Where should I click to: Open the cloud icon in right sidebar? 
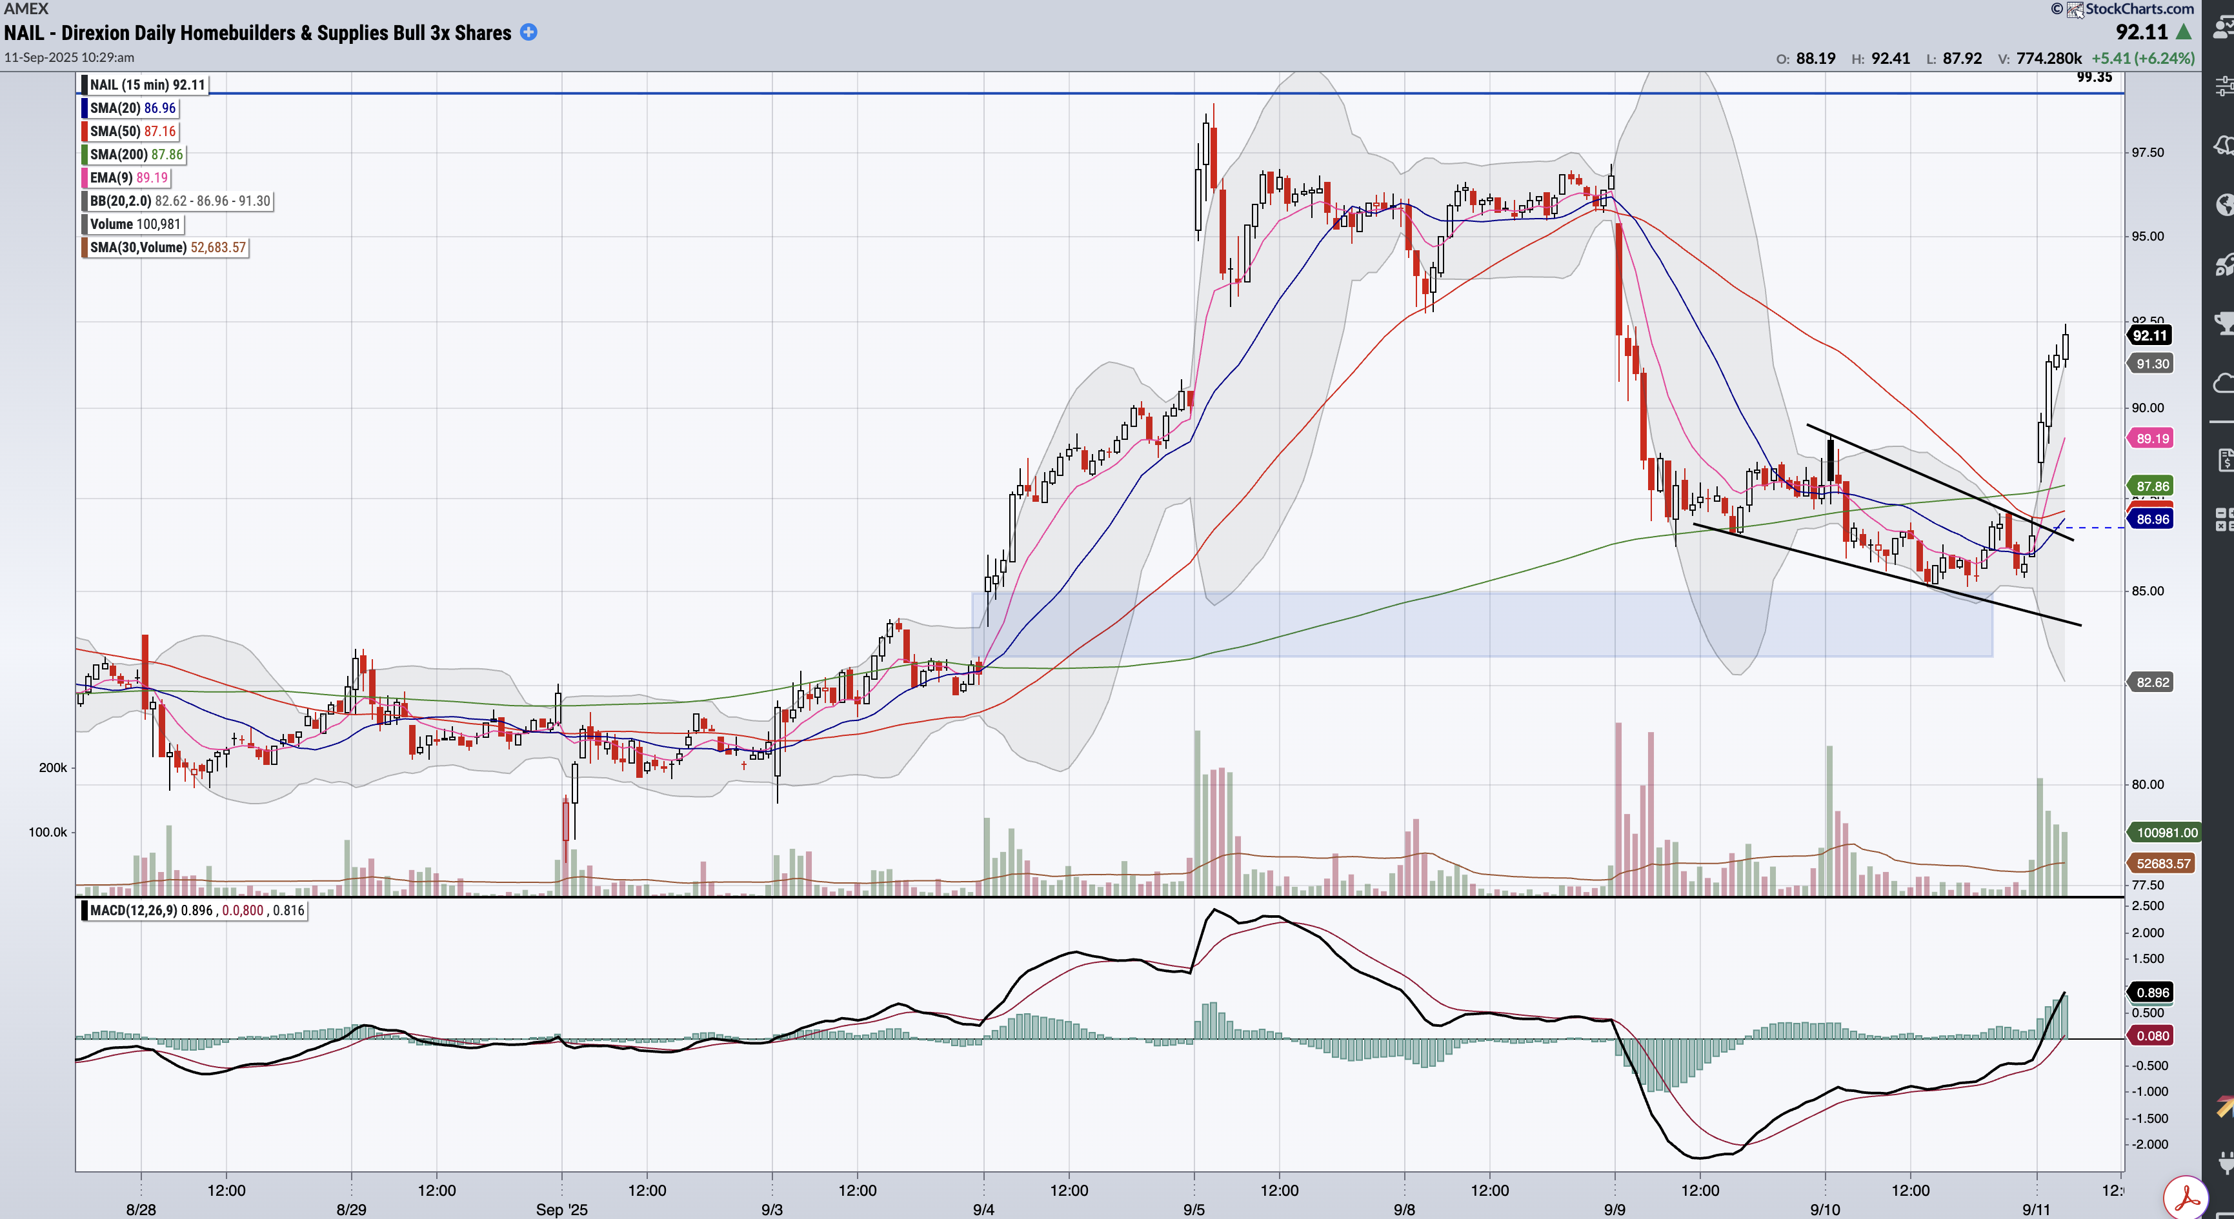coord(2224,382)
